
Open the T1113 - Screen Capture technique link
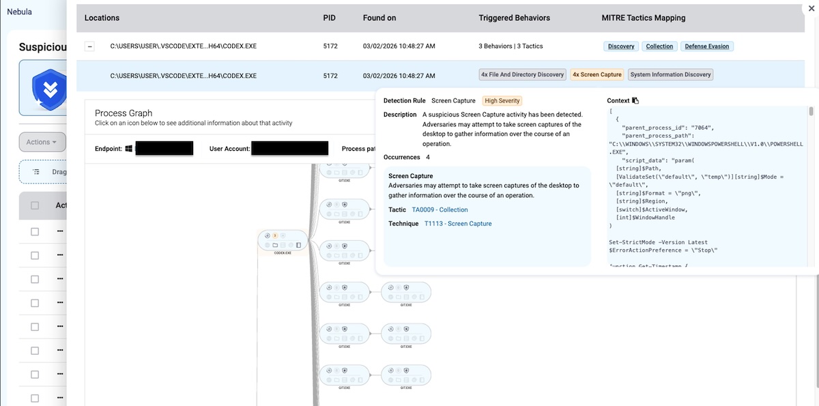pos(457,224)
